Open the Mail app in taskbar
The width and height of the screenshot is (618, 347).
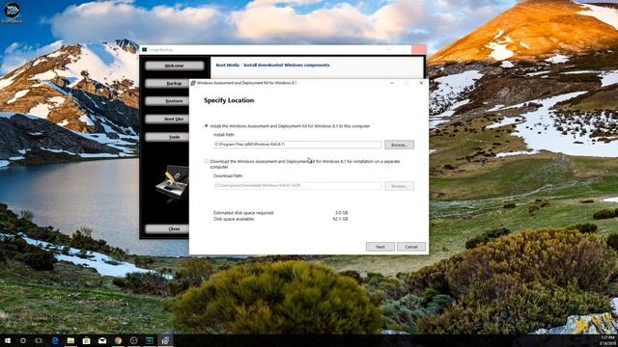[102, 340]
